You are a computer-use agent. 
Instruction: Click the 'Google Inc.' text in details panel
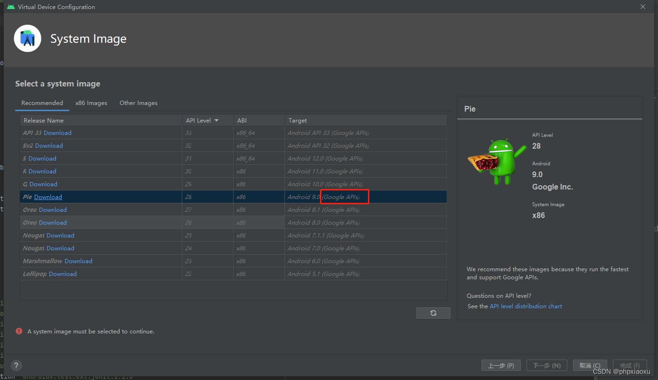click(x=553, y=187)
